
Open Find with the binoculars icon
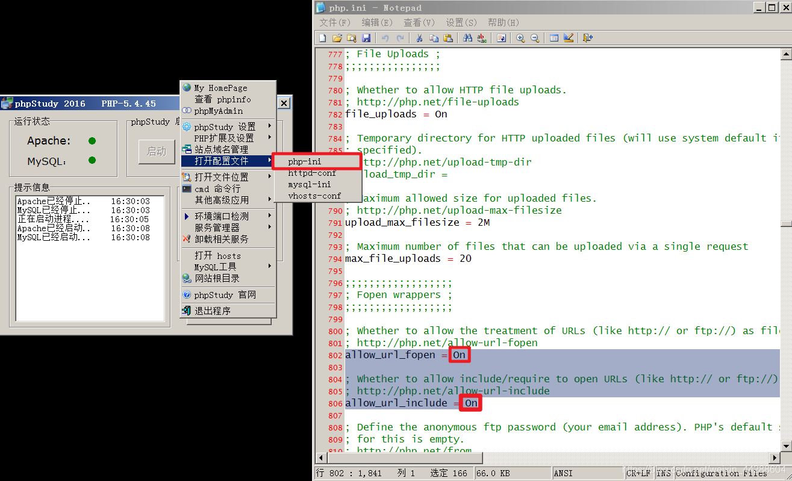tap(468, 38)
